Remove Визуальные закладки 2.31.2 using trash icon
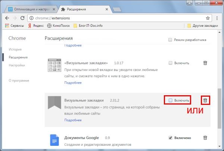 coord(205,100)
